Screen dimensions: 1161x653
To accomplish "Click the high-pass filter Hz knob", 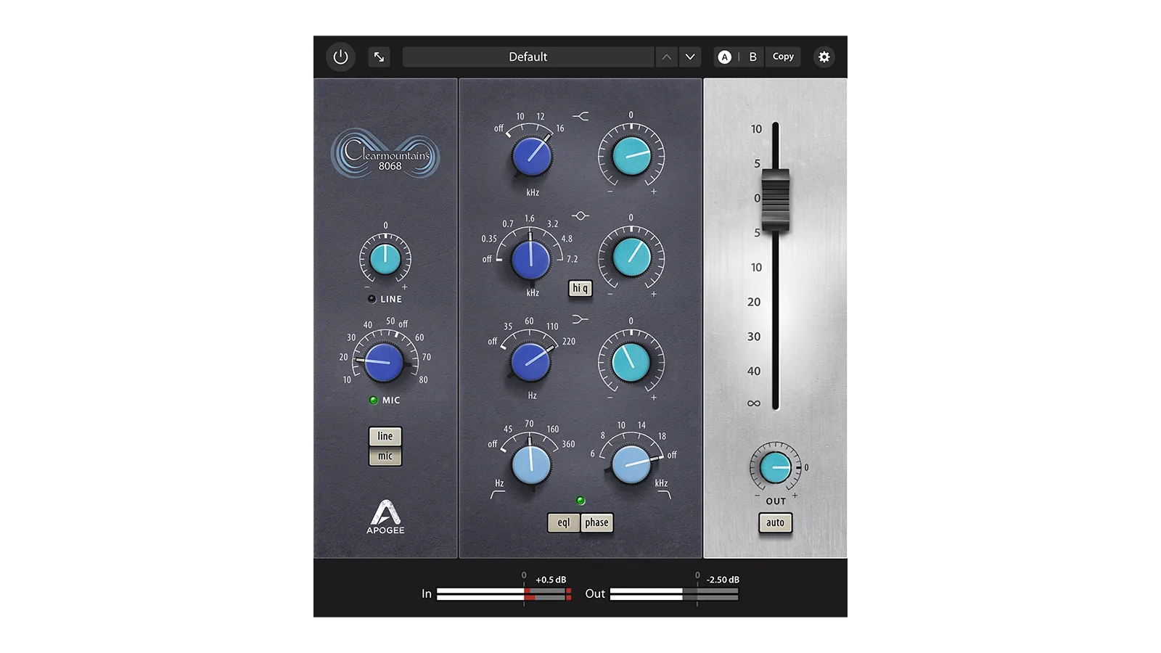I will tap(531, 464).
